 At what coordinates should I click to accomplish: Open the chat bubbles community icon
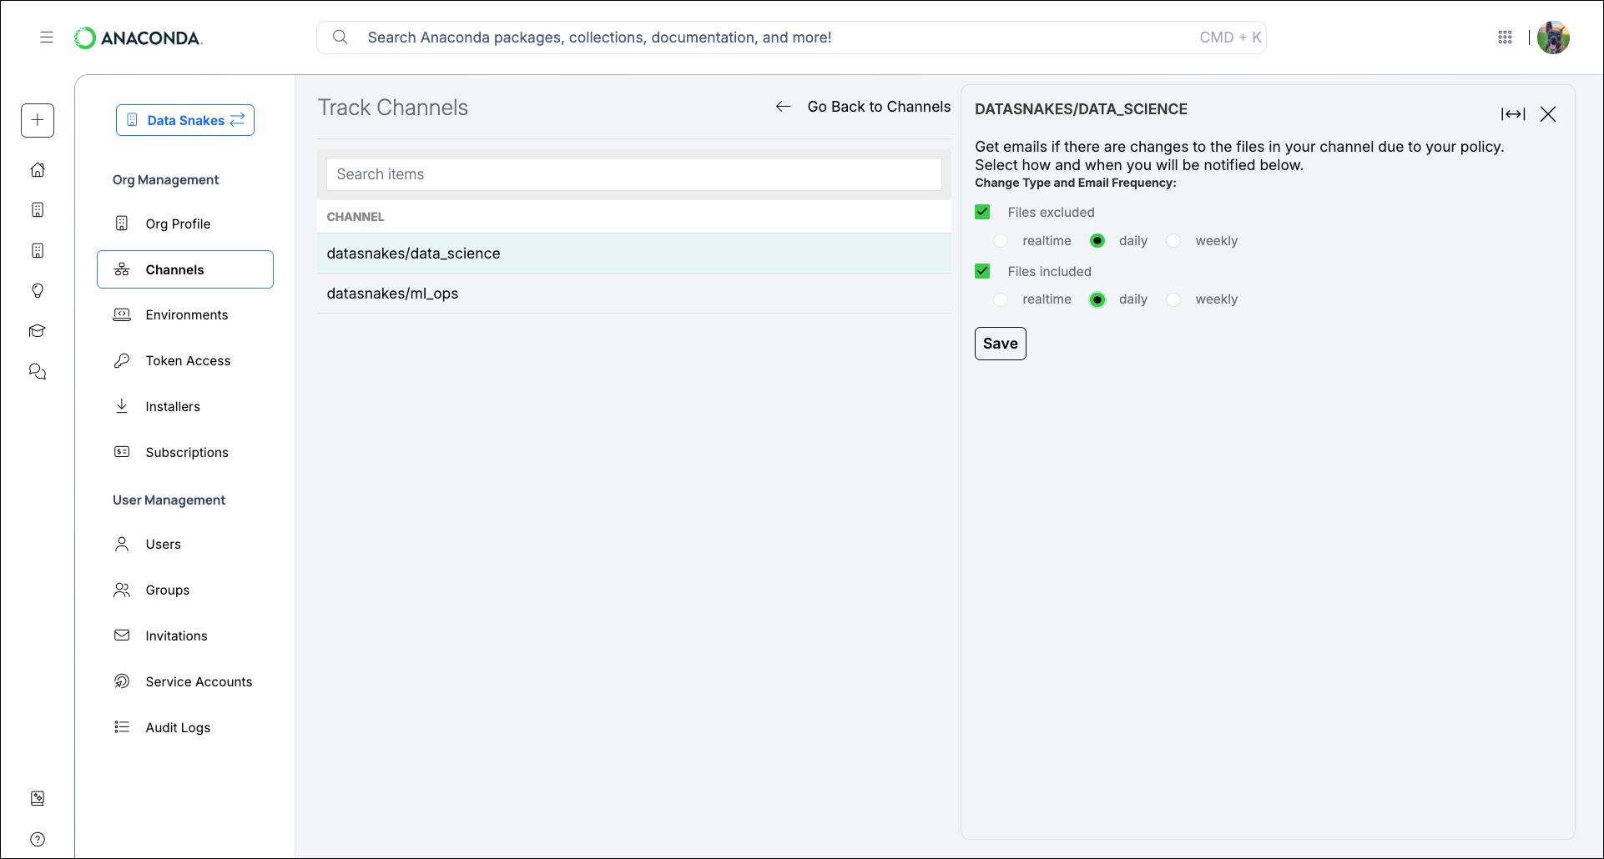(x=38, y=371)
